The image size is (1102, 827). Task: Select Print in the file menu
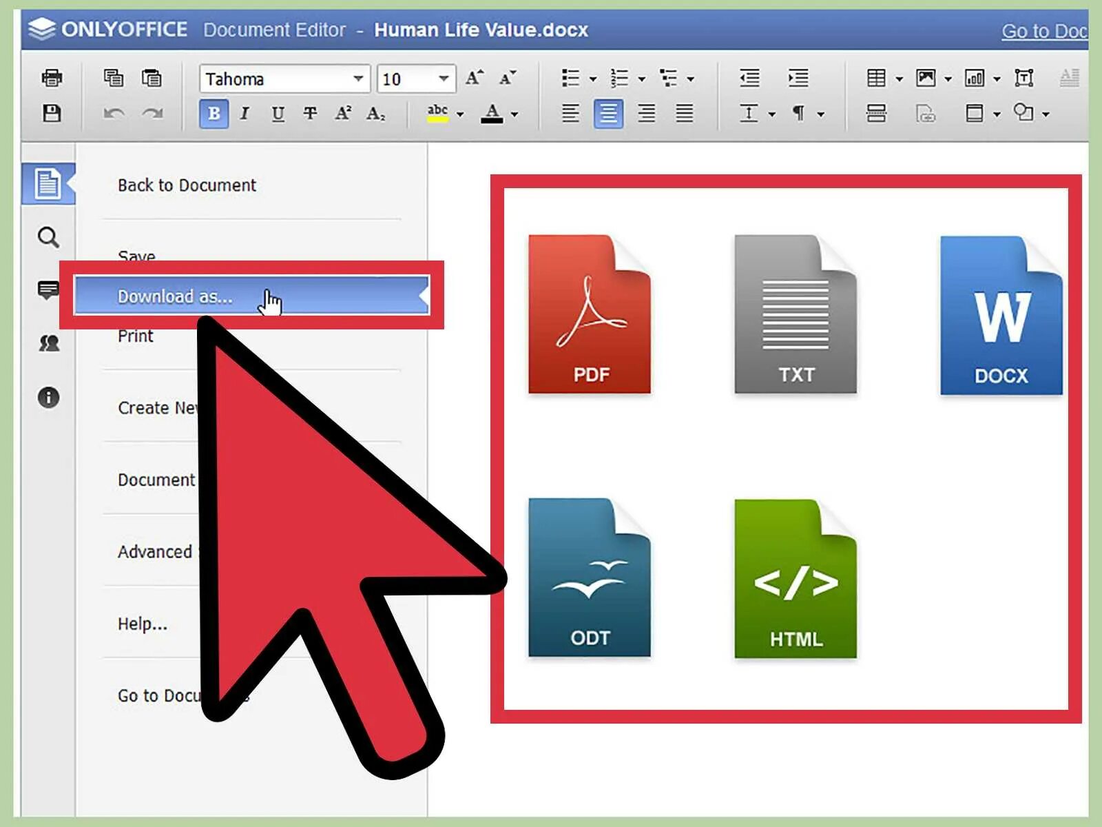(136, 336)
